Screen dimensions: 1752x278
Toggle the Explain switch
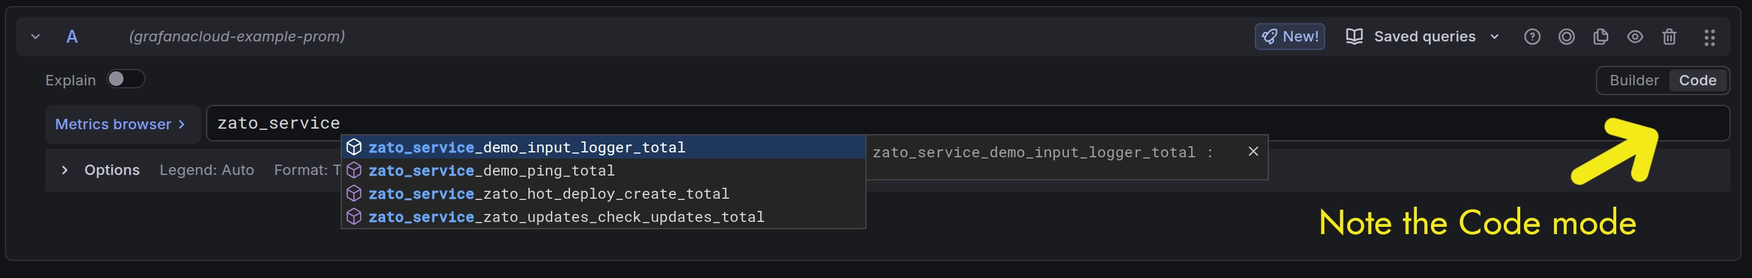[x=126, y=79]
